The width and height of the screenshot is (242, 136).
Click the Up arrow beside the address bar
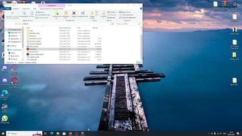(x=16, y=24)
